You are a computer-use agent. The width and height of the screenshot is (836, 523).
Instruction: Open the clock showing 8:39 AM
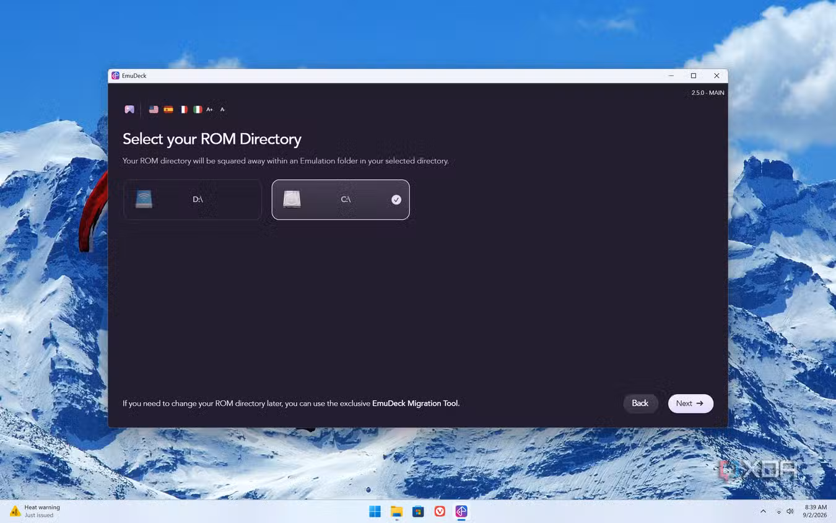pos(816,511)
